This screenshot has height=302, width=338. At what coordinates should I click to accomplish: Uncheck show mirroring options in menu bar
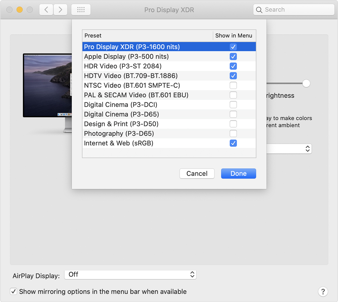click(14, 292)
